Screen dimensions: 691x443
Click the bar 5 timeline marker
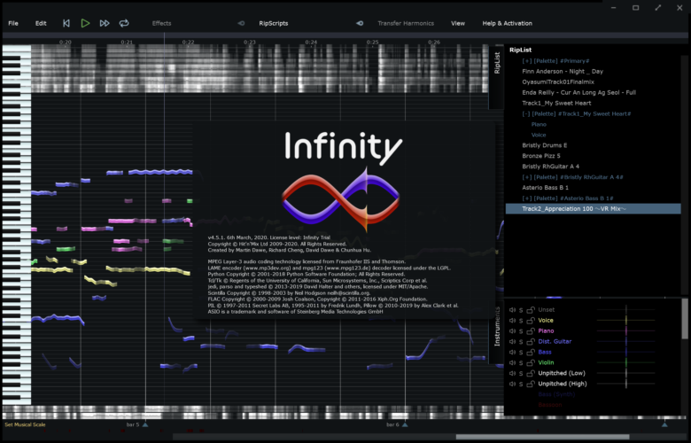145,424
